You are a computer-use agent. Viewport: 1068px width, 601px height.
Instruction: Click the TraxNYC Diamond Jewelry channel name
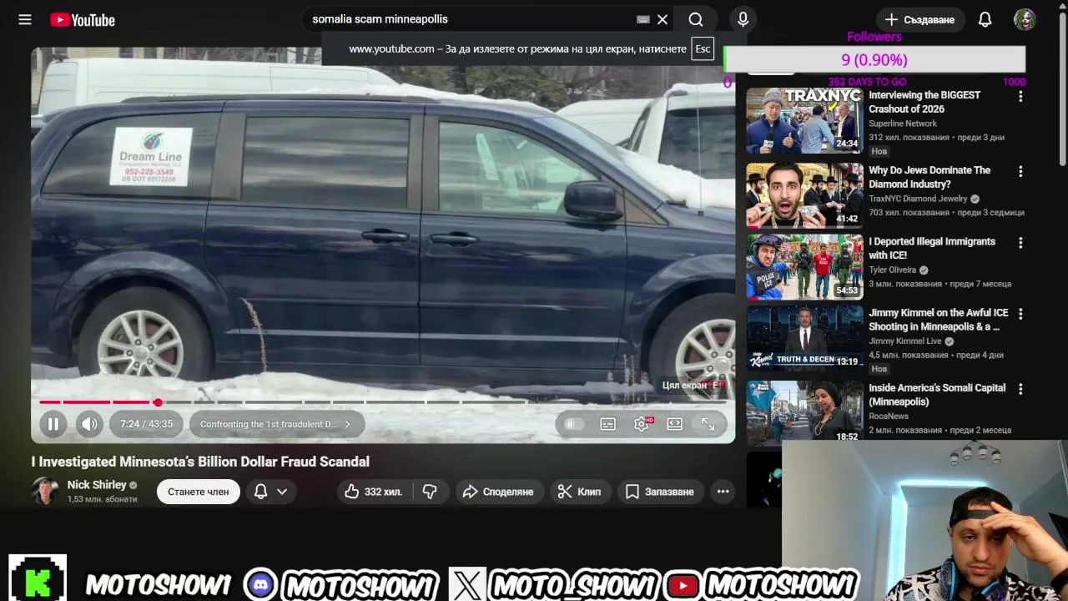tap(918, 199)
